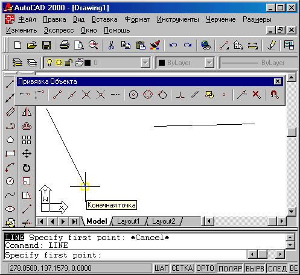Click the Redo arrow icon
300x275 pixels.
point(188,45)
